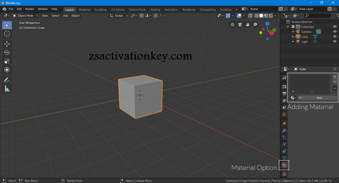Image resolution: width=339 pixels, height=183 pixels.
Task: Switch to the Modeling workspace tab
Action: (x=84, y=10)
